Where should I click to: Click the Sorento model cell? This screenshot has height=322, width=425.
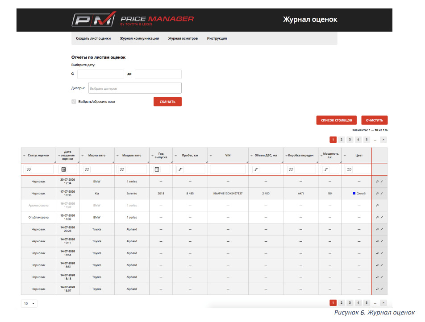point(132,194)
